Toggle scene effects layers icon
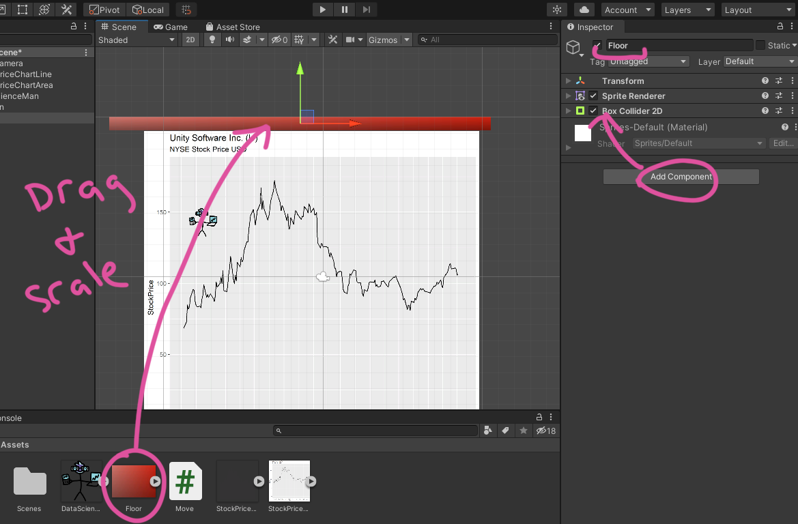Viewport: 798px width, 524px height. click(247, 40)
